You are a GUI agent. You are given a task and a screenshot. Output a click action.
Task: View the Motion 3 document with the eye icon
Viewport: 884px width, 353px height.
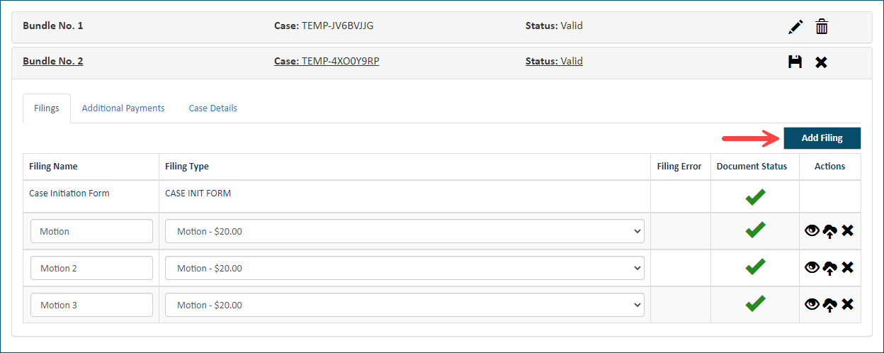pyautogui.click(x=812, y=304)
